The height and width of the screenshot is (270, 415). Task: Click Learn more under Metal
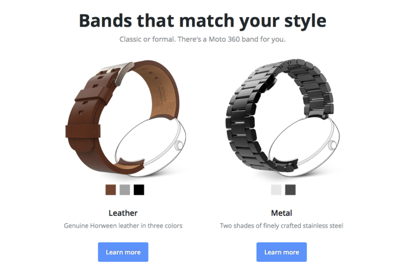coord(282,252)
